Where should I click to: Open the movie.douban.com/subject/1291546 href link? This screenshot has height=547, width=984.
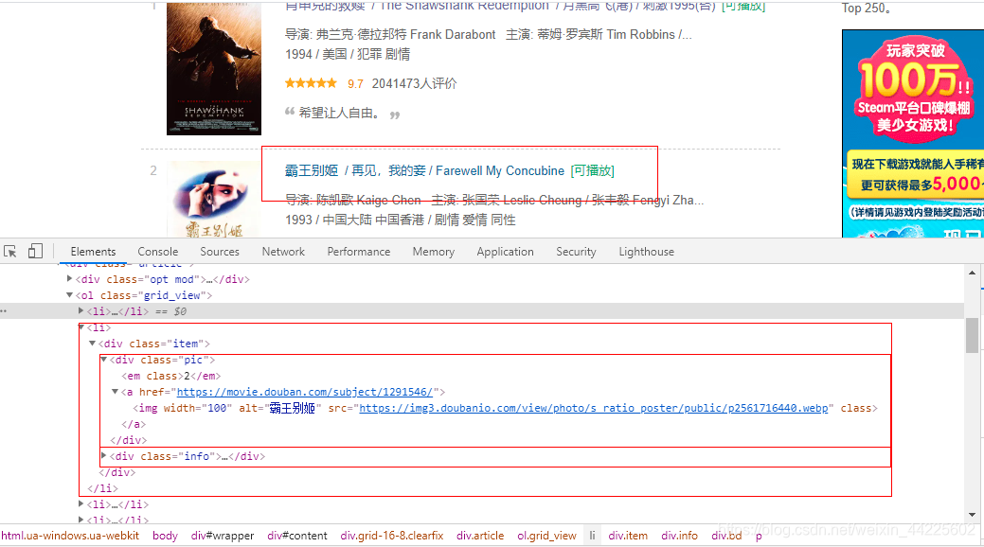point(304,392)
